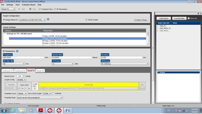This screenshot has height=114, width=202.
Task: Enable Show All checkbox
Action: pyautogui.click(x=189, y=18)
